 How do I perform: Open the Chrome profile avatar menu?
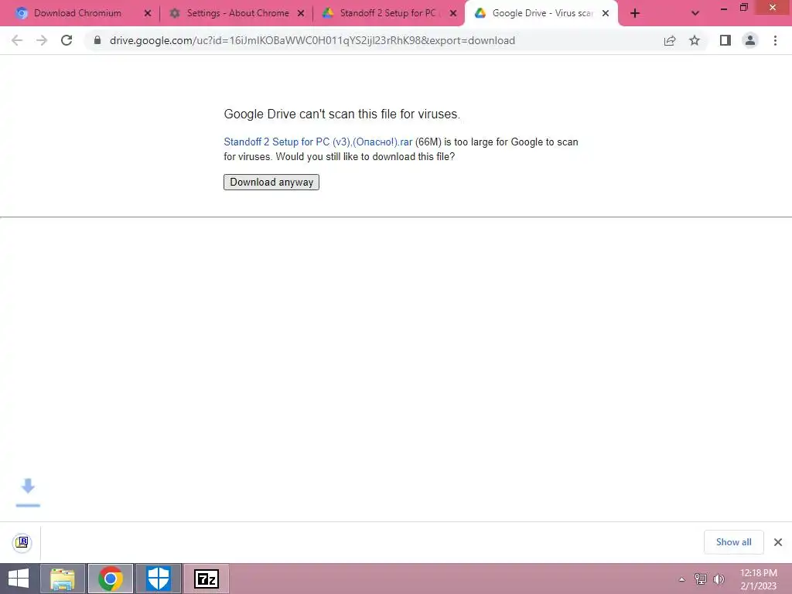tap(750, 40)
